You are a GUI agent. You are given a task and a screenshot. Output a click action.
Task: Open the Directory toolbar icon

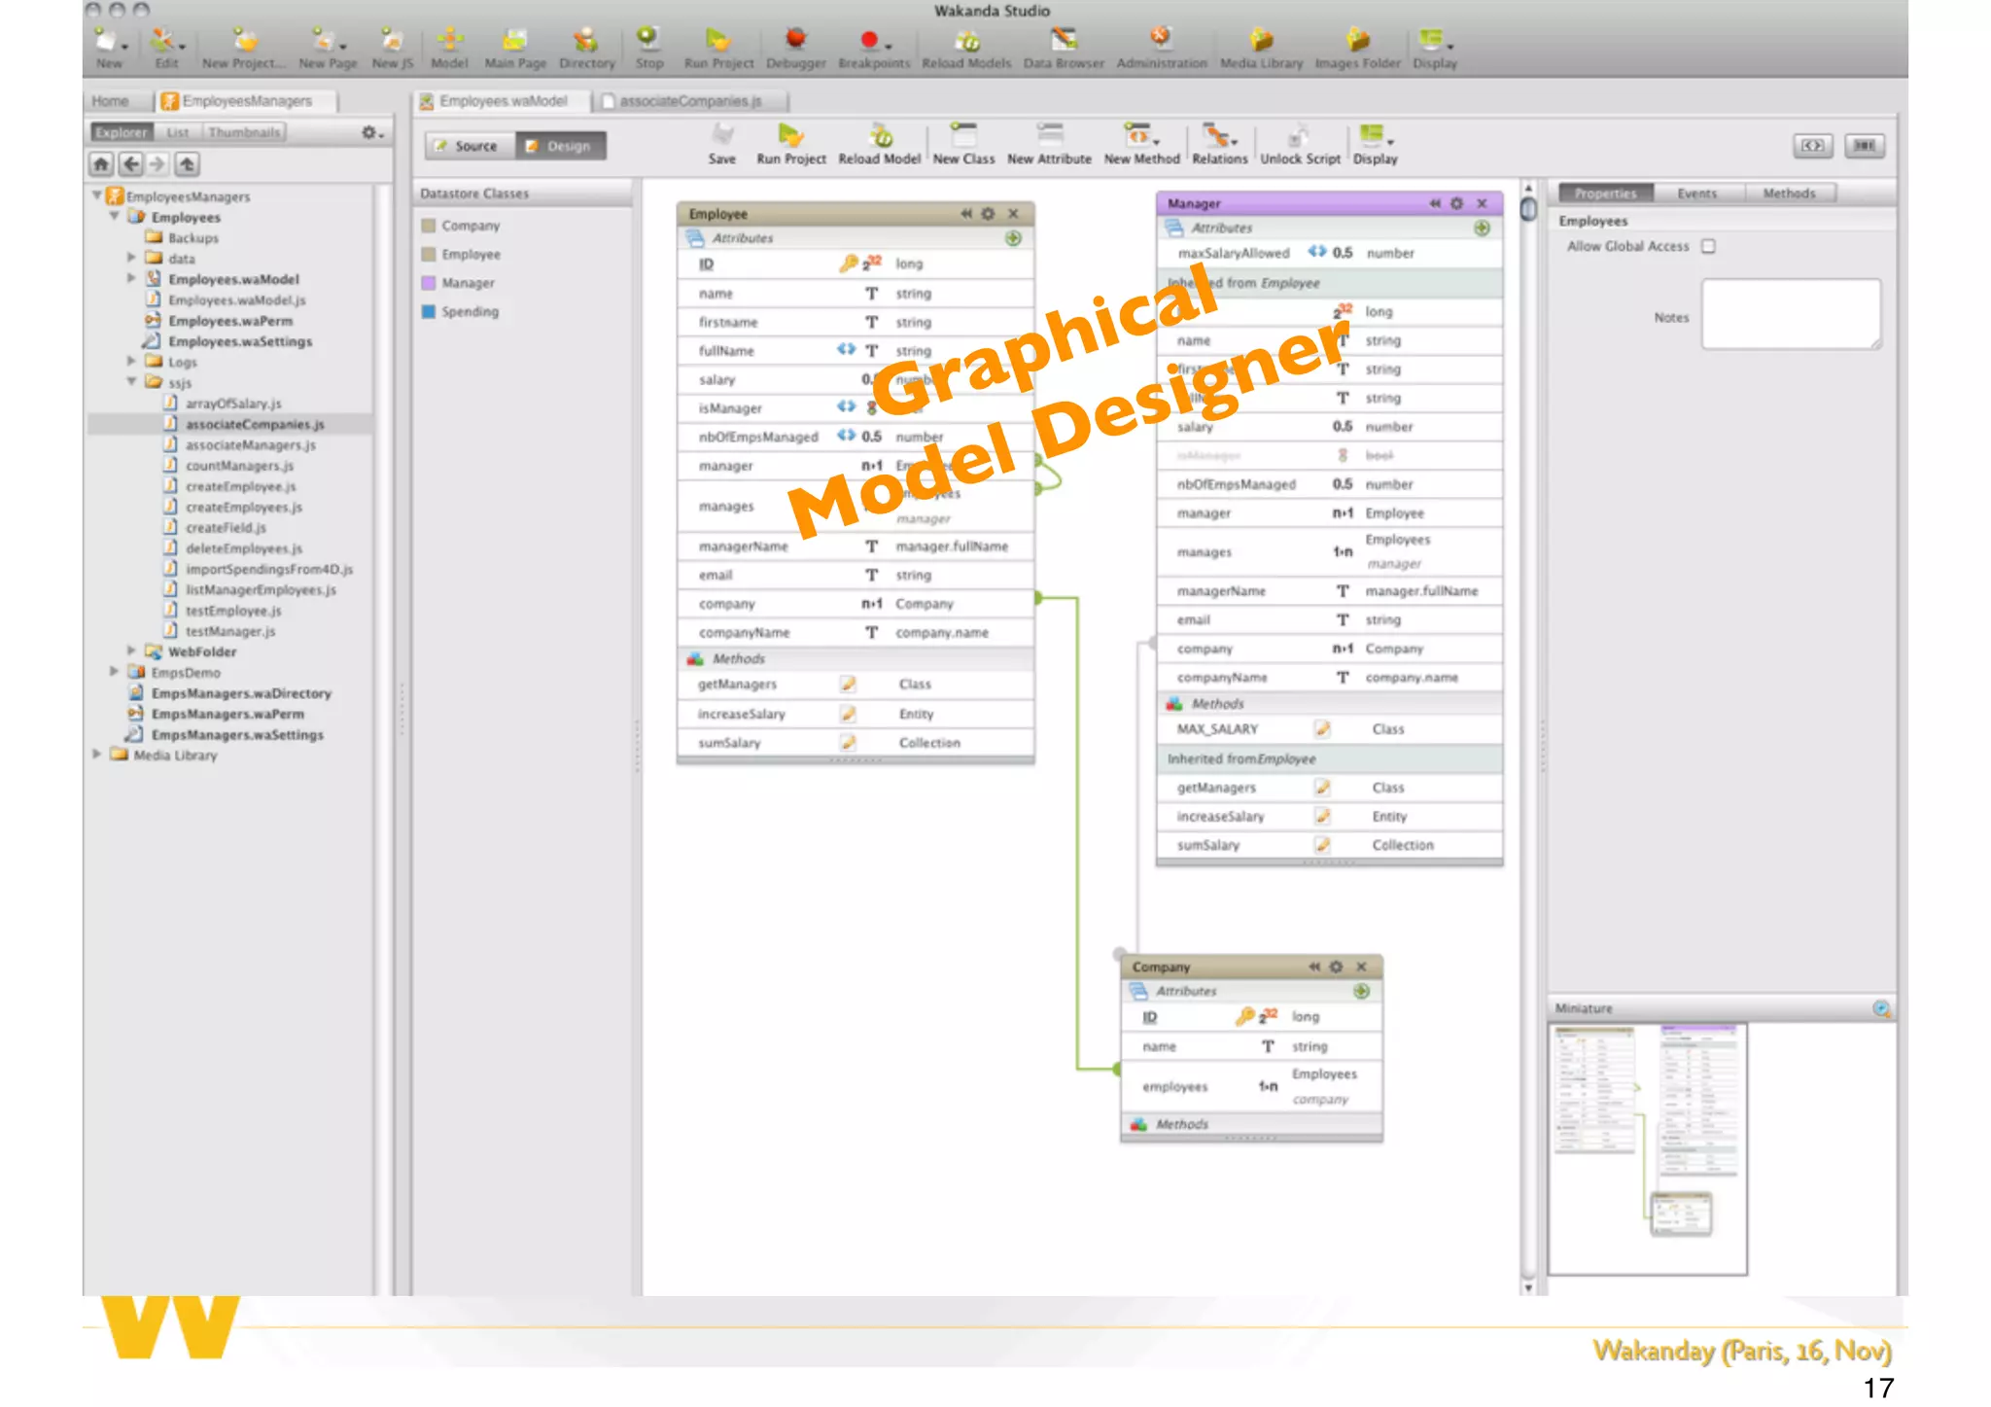click(x=586, y=41)
